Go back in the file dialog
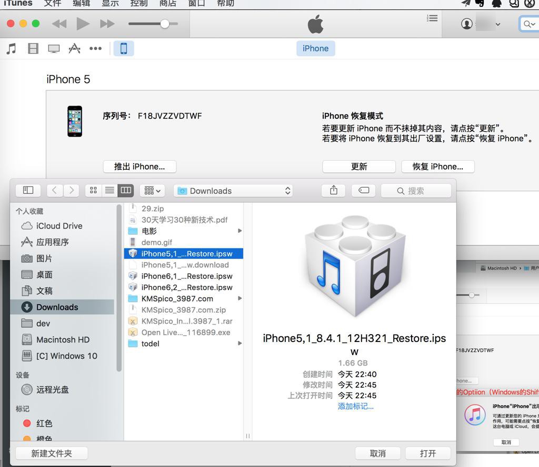This screenshot has width=539, height=467. tap(54, 190)
